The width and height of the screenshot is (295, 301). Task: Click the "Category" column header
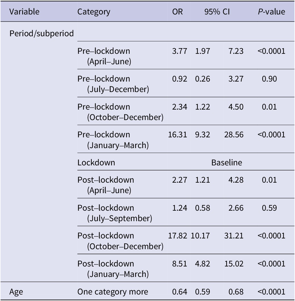[94, 12]
